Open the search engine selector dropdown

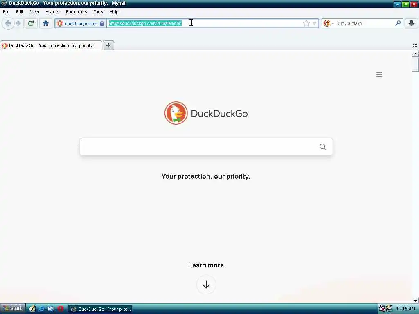coord(329,23)
